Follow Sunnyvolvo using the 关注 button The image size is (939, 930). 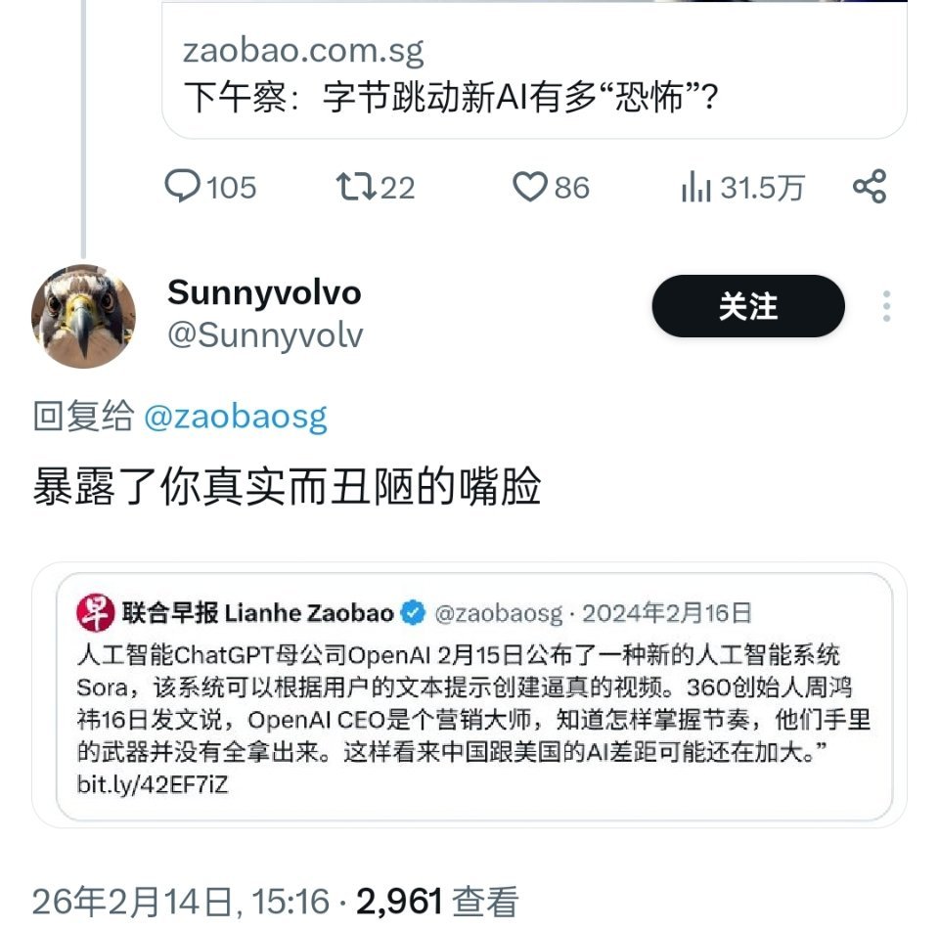coord(747,306)
